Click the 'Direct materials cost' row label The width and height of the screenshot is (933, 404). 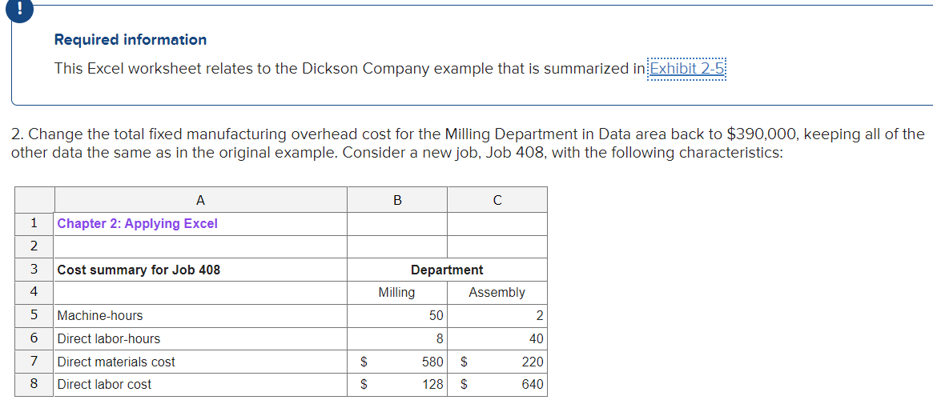pos(200,362)
